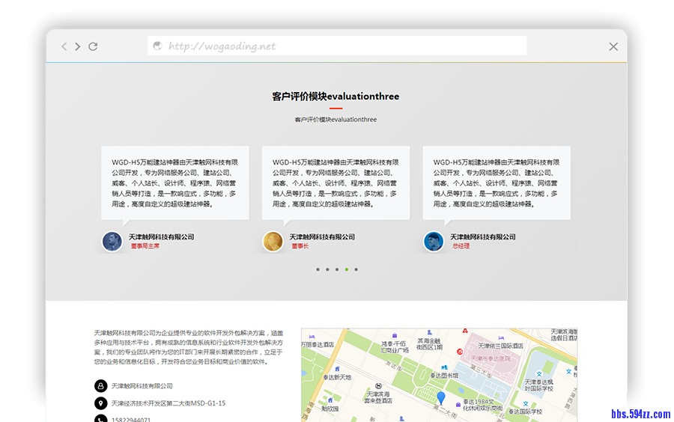Select the green active carousel dot
674x422 pixels.
(346, 269)
